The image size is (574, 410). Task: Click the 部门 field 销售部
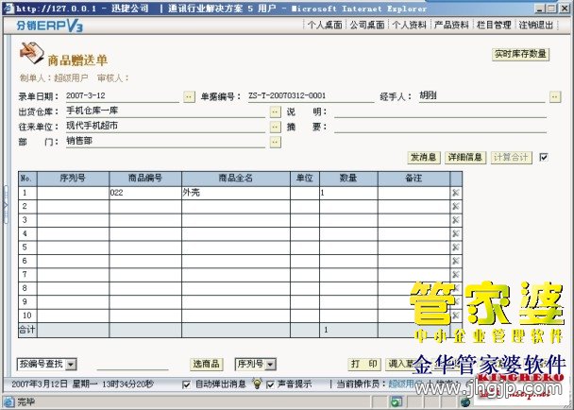[165, 142]
